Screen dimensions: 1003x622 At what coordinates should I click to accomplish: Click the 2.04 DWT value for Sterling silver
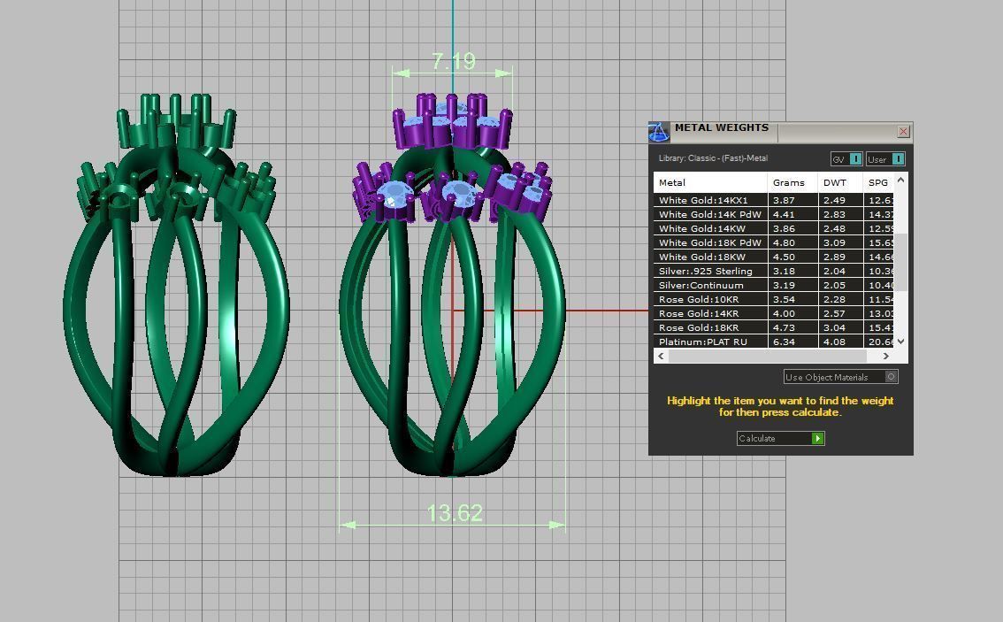(834, 272)
